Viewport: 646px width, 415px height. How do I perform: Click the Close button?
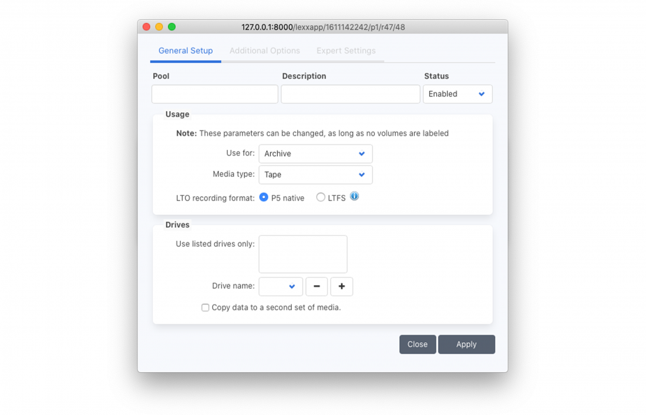coord(418,344)
